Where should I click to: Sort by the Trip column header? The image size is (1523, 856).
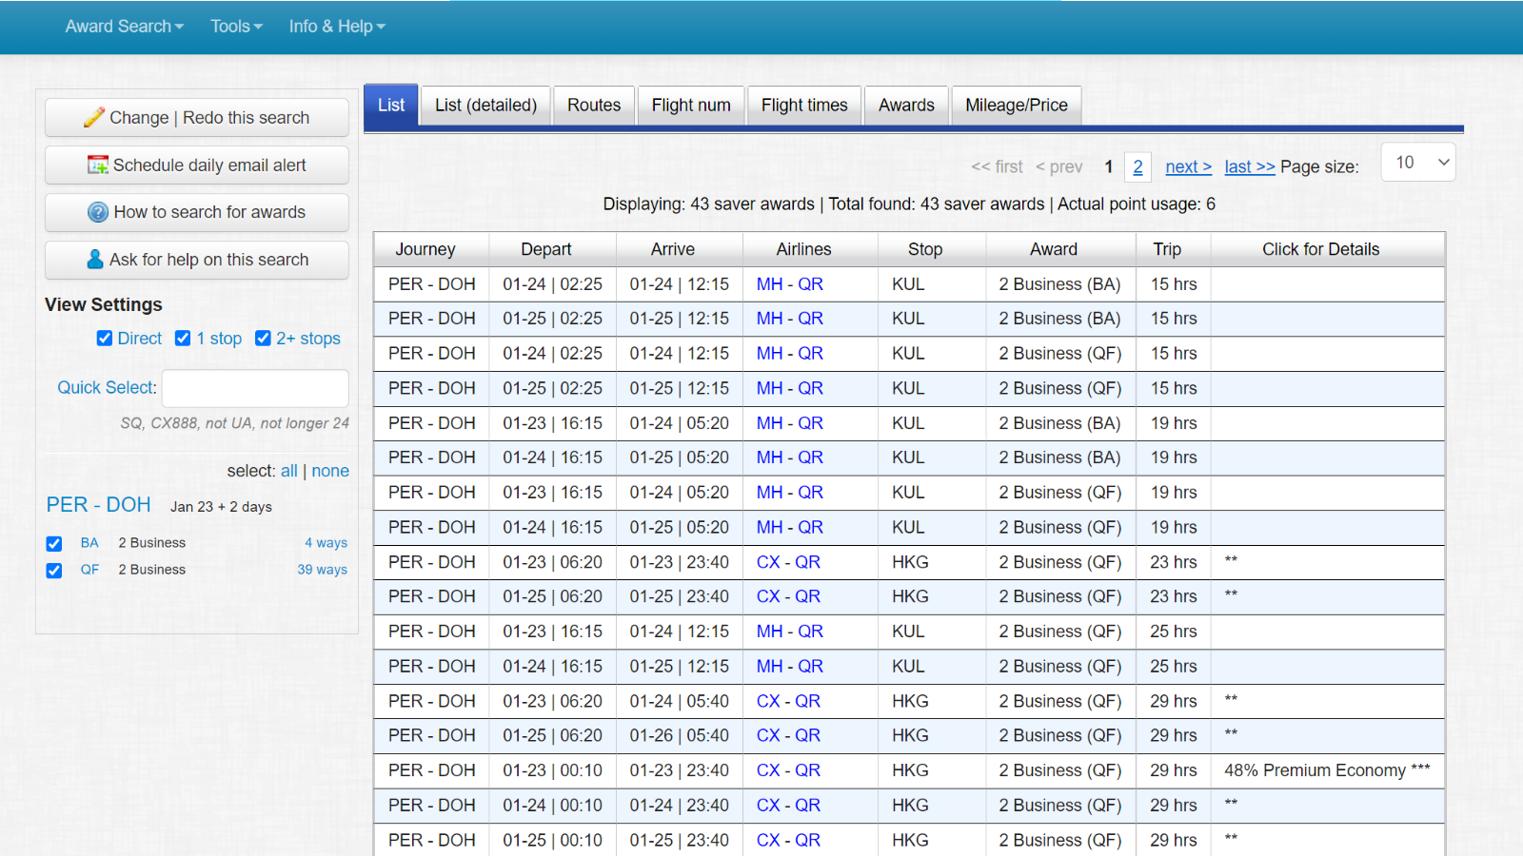click(1173, 249)
